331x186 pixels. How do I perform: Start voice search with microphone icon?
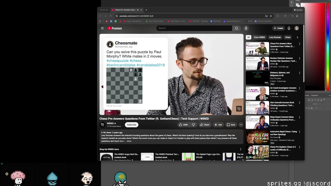246,28
